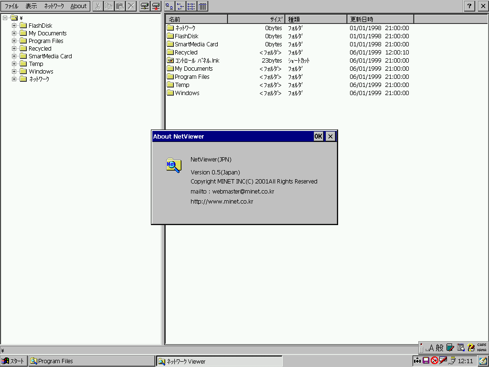
Task: Sort by 名前 column header
Action: tap(196, 19)
